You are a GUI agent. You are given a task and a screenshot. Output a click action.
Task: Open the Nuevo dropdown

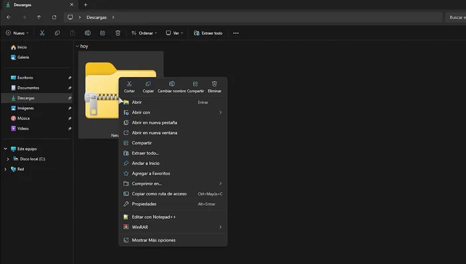[x=17, y=33]
